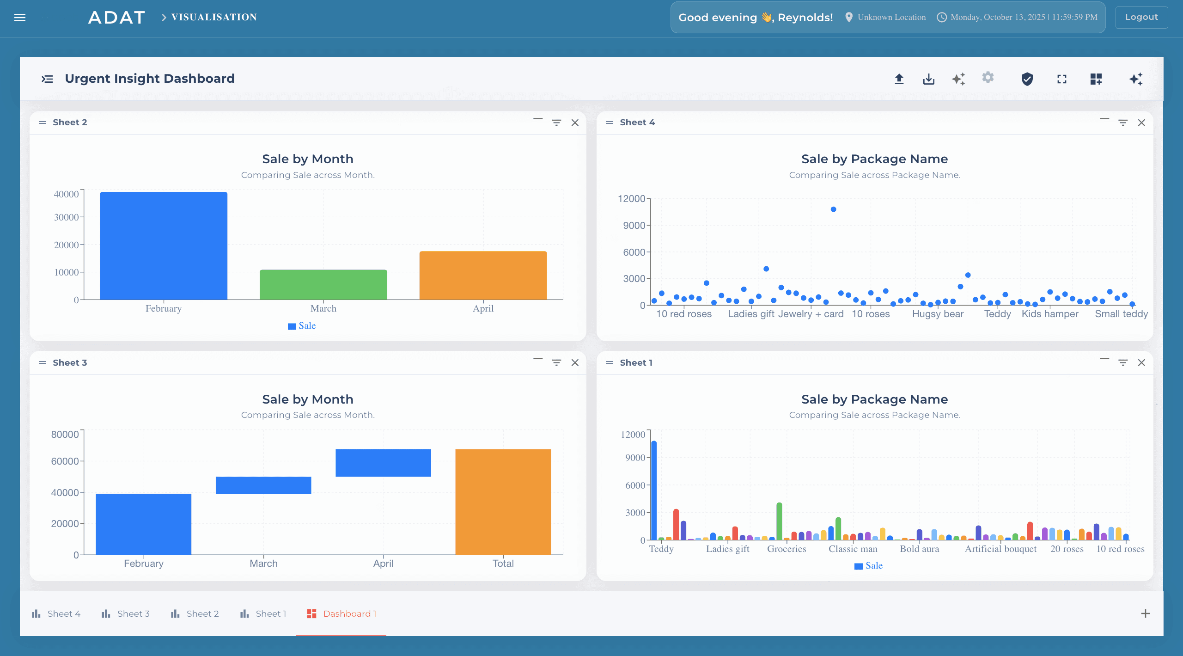Image resolution: width=1183 pixels, height=656 pixels.
Task: Click the date and time text in header
Action: 1024,17
